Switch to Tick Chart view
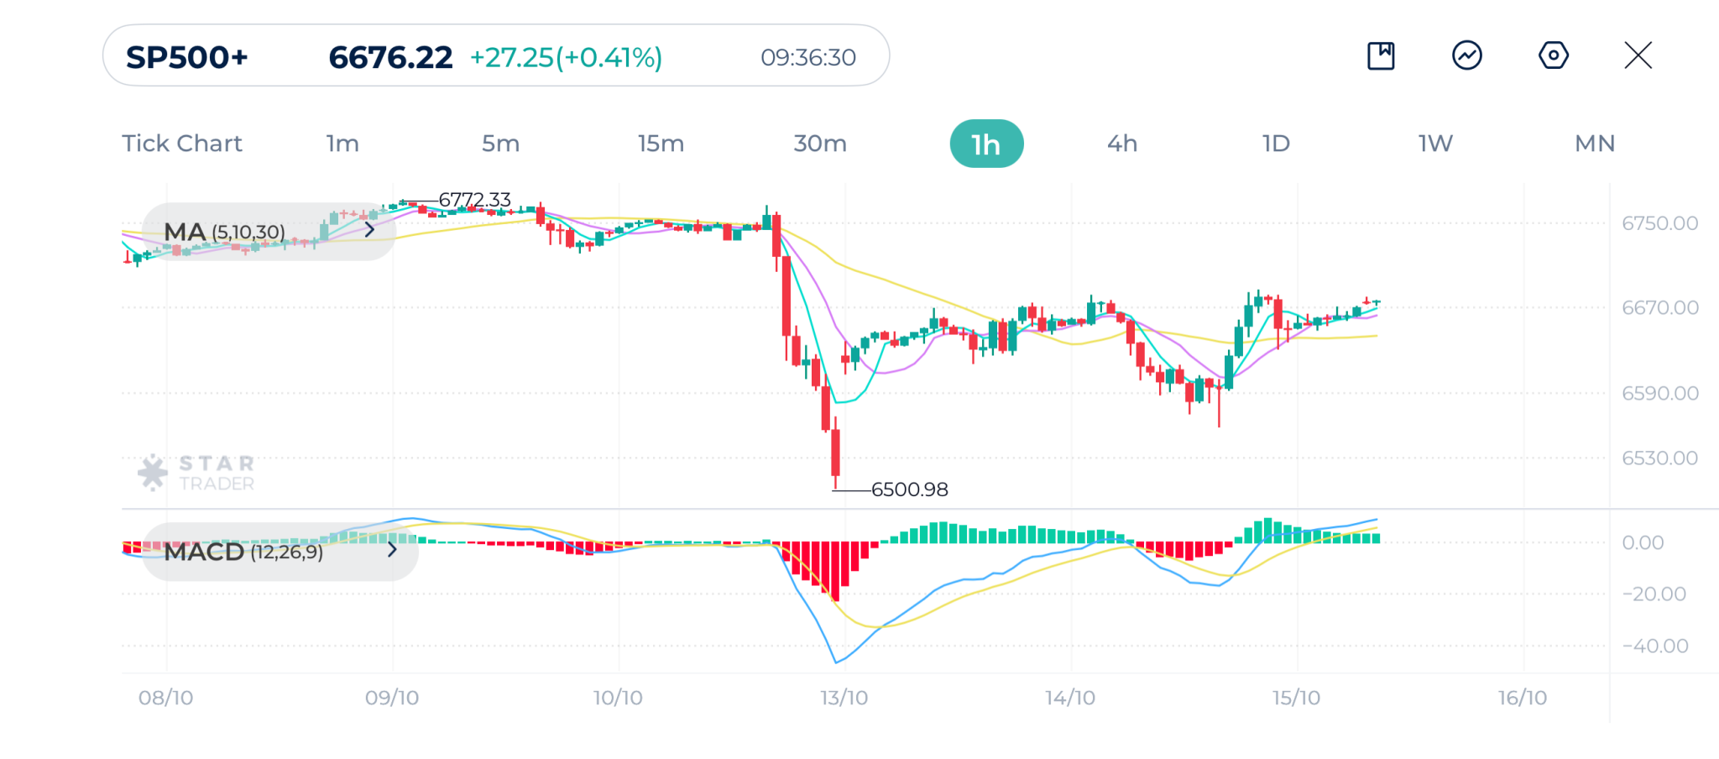Image resolution: width=1719 pixels, height=759 pixels. pos(182,144)
